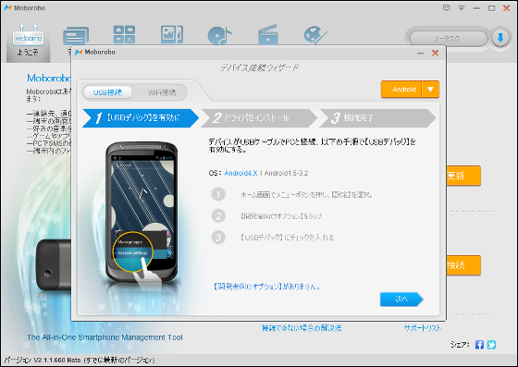Click the 開発者向けオプション がありません link
The height and width of the screenshot is (367, 518).
(267, 287)
